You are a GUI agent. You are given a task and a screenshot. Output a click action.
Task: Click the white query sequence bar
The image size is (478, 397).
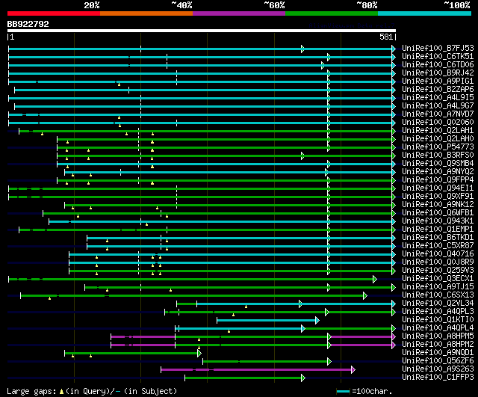[x=202, y=31]
